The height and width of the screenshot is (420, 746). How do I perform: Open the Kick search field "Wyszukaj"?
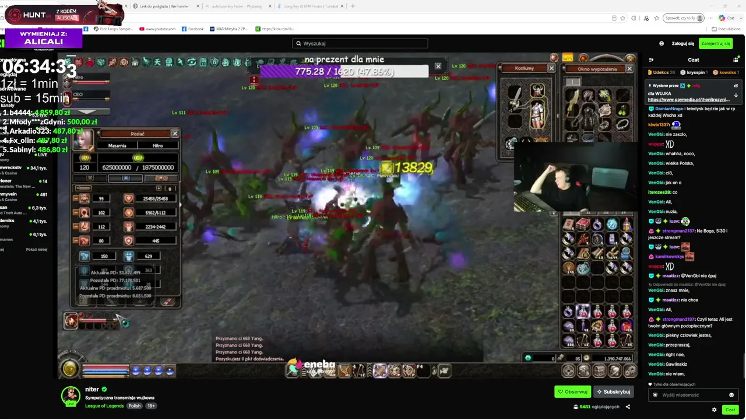coord(360,43)
